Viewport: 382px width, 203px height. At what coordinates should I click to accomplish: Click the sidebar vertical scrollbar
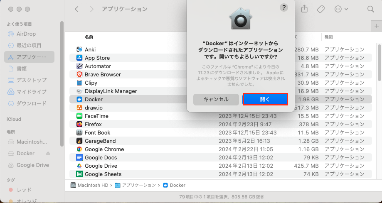62,83
